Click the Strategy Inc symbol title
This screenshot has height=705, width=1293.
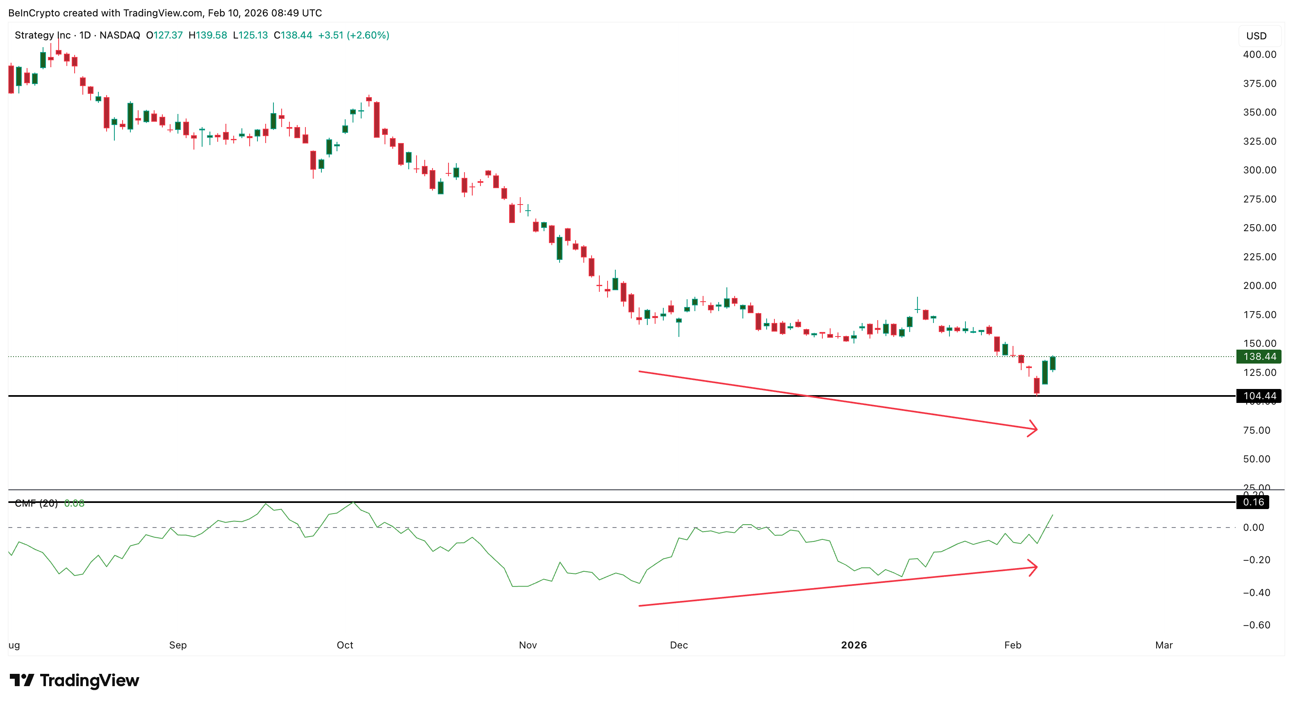coord(43,35)
